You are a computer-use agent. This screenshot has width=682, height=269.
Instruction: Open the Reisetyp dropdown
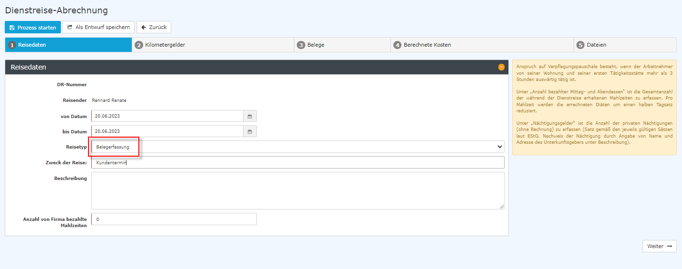tap(297, 147)
